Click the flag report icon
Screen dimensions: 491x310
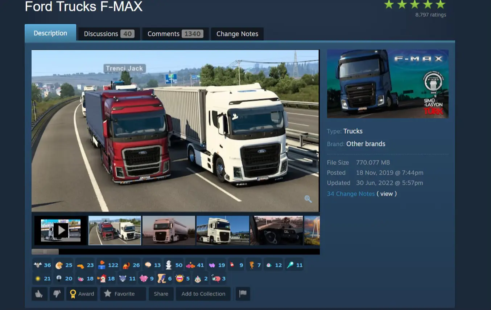243,294
